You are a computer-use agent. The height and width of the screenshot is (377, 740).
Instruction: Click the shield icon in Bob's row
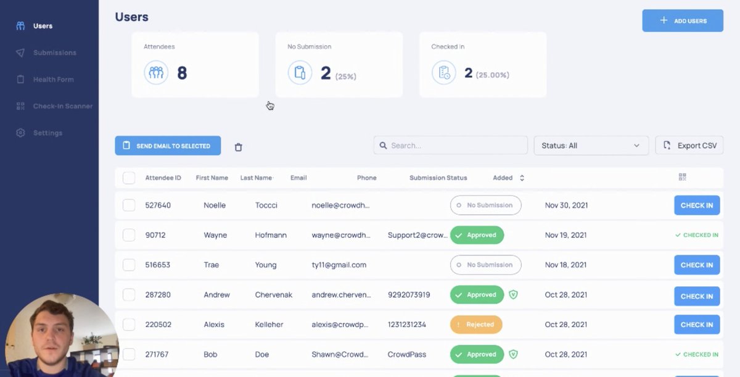[x=513, y=354]
